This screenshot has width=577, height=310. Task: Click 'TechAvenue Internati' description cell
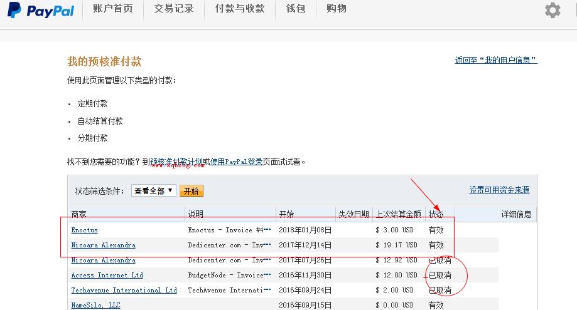coord(230,290)
